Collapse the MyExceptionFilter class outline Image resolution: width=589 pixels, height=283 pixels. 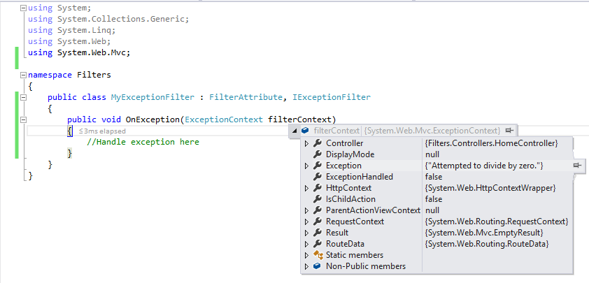point(23,97)
